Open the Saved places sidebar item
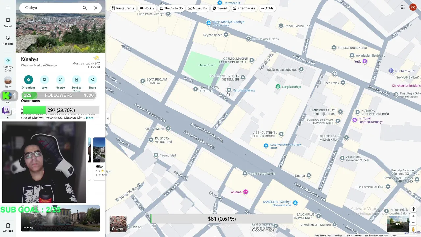 pos(8,23)
